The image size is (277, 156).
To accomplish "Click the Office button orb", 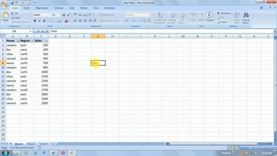I will pyautogui.click(x=4, y=4).
